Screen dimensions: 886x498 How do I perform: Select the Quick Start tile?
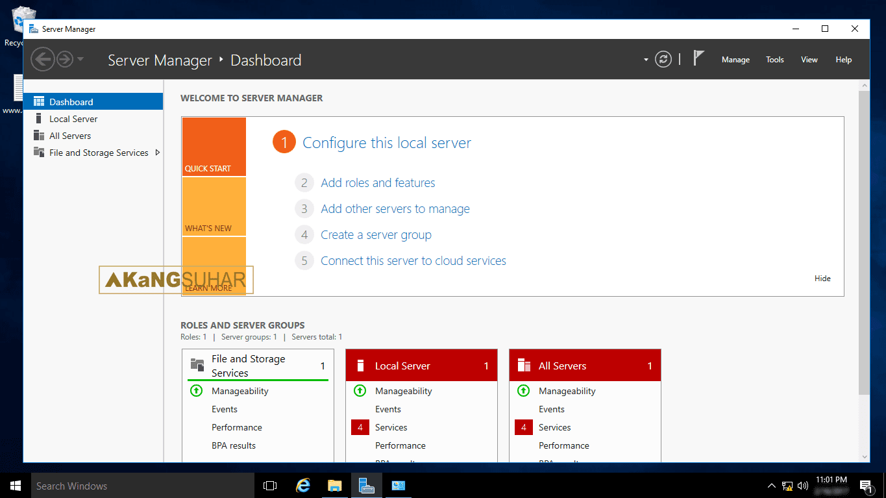[x=214, y=147]
